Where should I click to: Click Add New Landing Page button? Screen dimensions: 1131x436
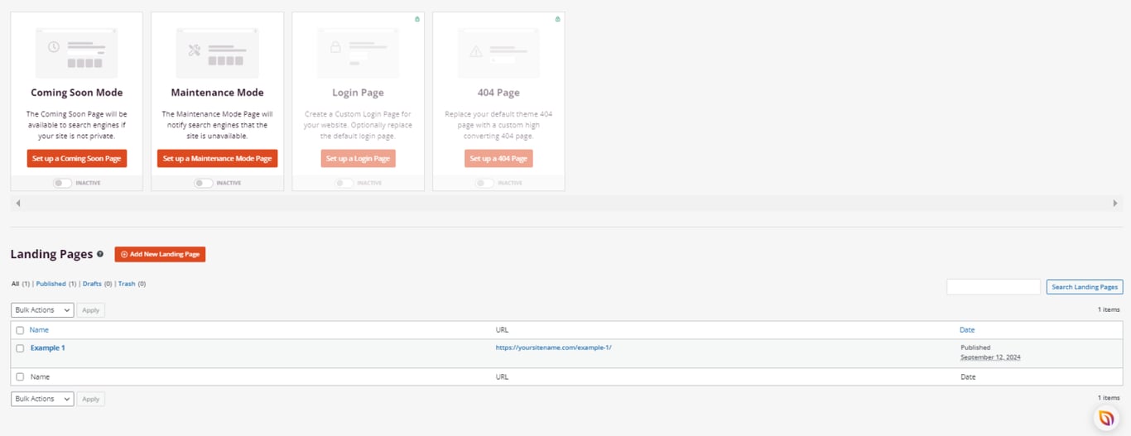160,254
